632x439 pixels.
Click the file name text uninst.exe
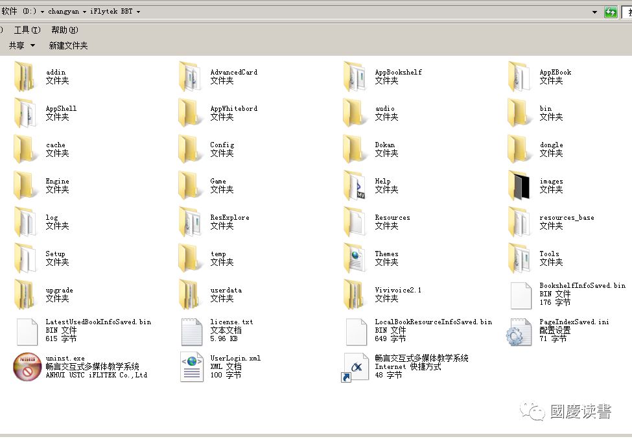65,358
